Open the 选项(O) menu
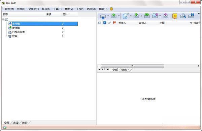 91,9
